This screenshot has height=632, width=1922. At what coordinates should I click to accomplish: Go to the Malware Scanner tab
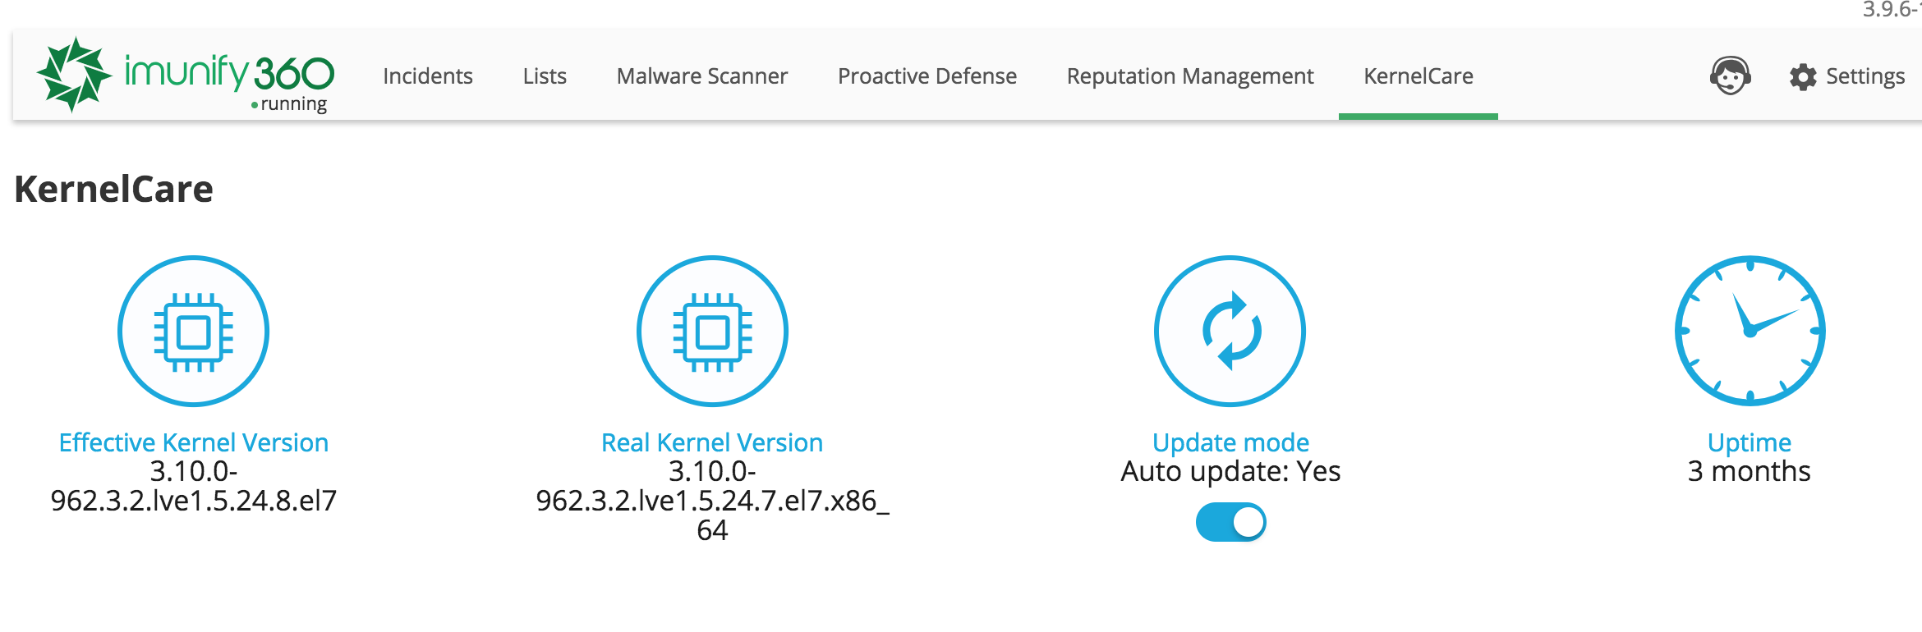point(701,76)
